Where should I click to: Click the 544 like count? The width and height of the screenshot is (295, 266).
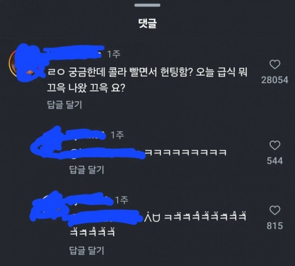[x=275, y=161]
